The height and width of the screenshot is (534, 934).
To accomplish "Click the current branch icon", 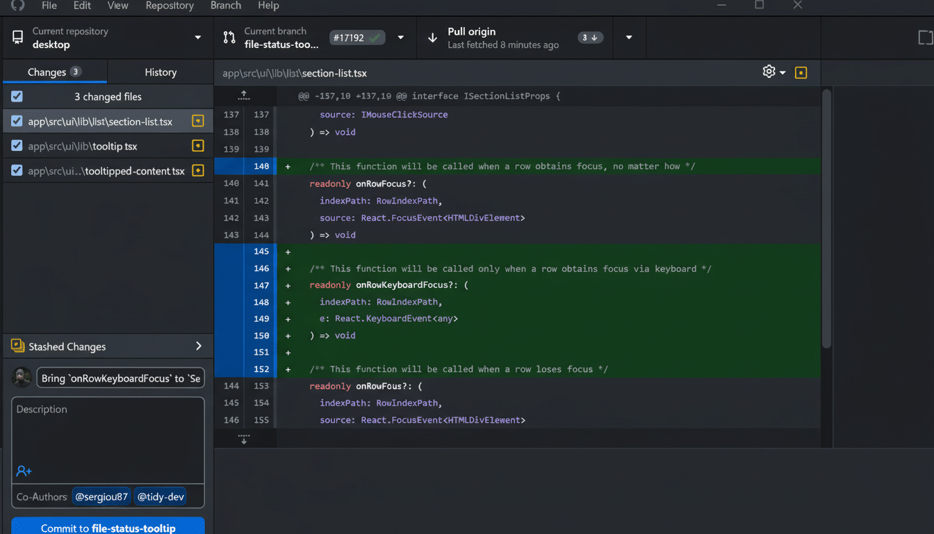I will coord(228,37).
